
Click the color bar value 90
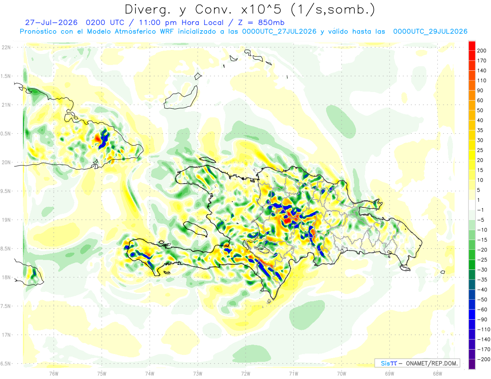480,90
